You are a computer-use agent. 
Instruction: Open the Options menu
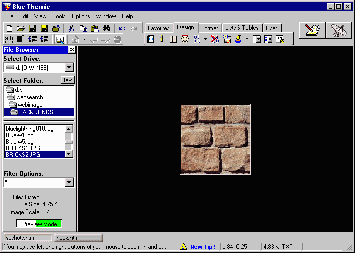coord(81,16)
